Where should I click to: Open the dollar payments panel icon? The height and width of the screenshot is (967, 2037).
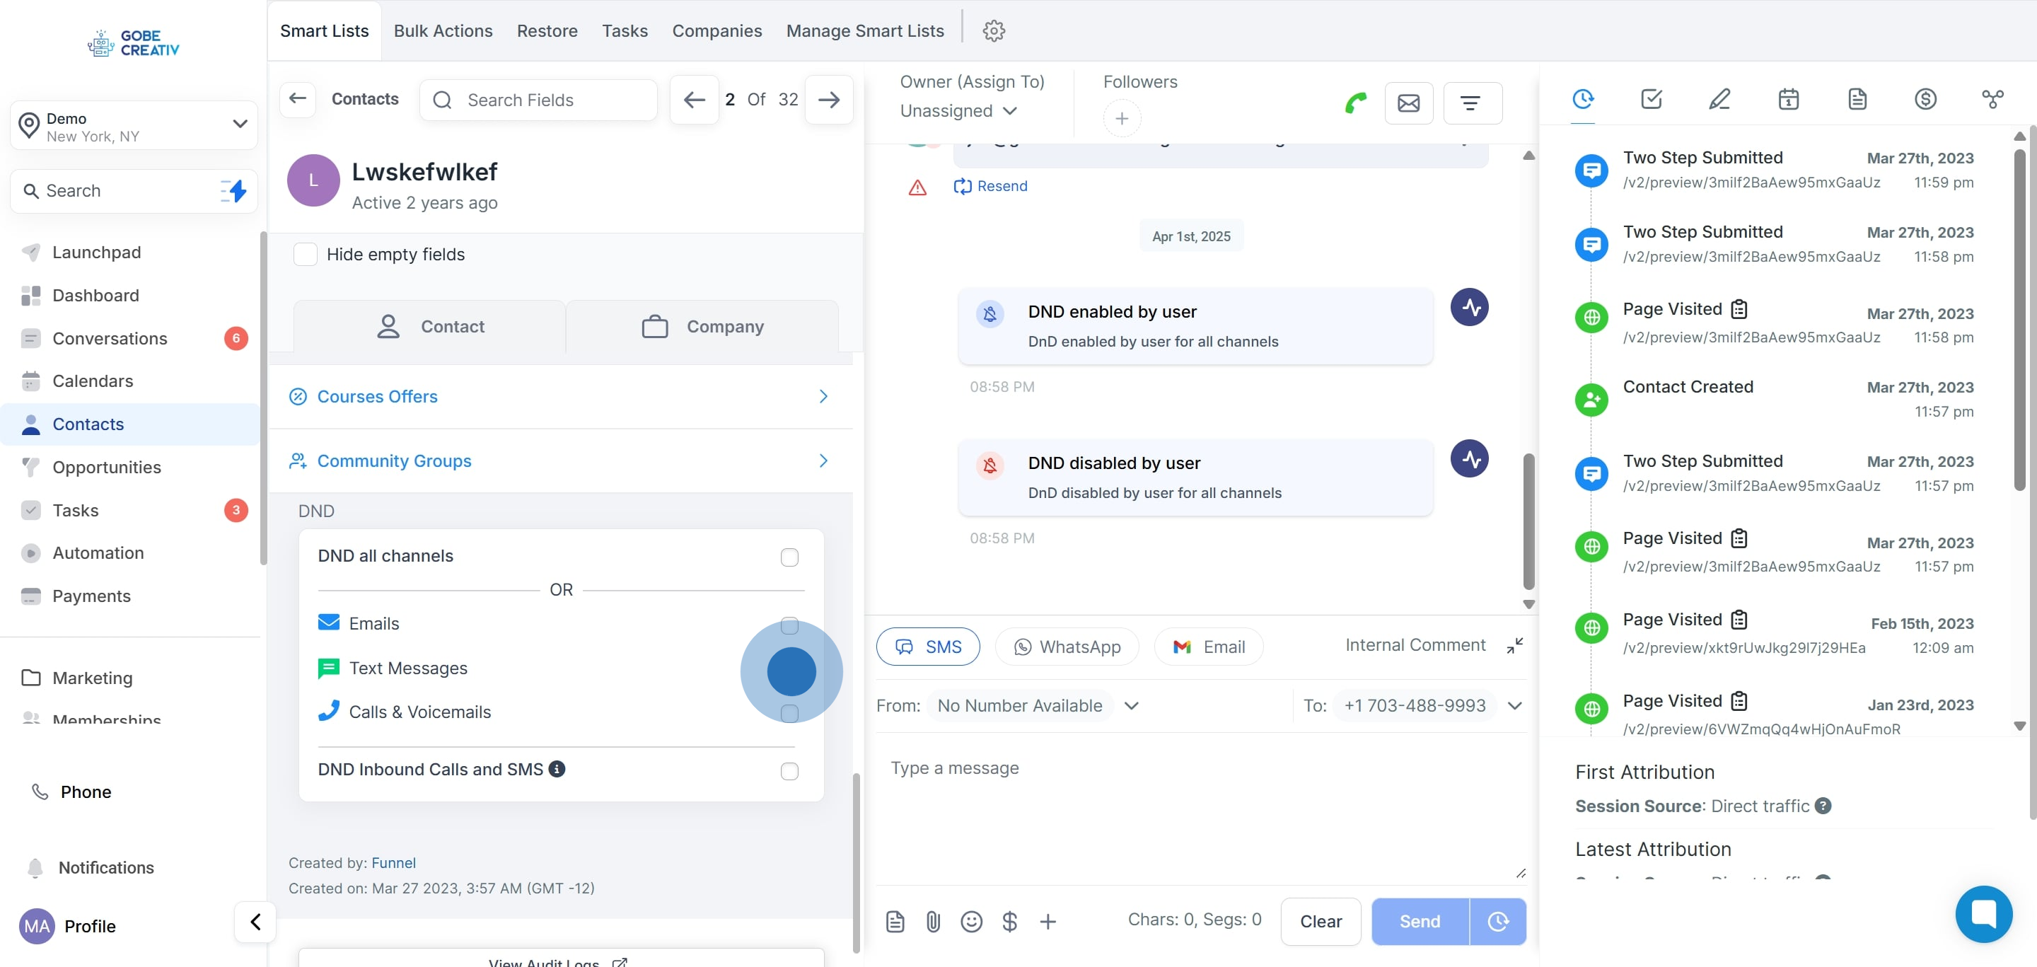tap(1925, 99)
